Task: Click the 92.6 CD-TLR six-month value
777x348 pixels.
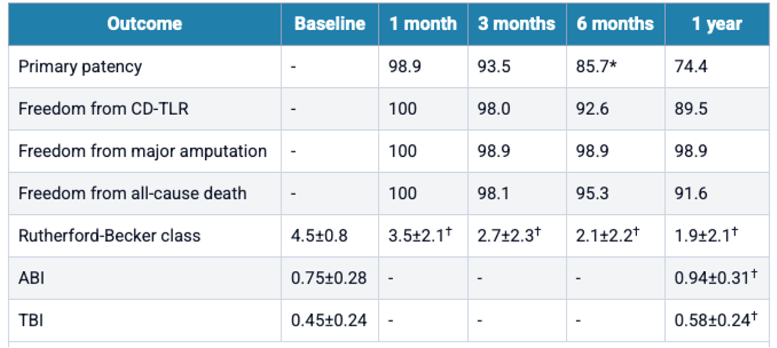Action: [592, 109]
